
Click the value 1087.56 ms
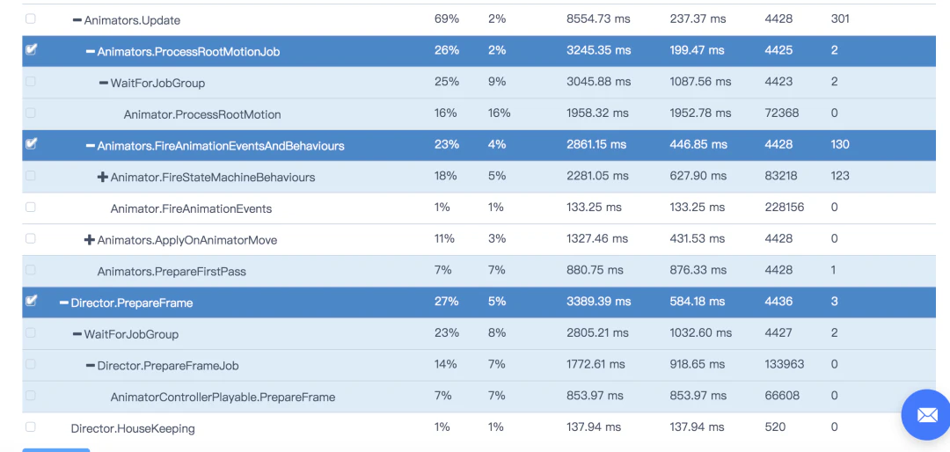(700, 82)
